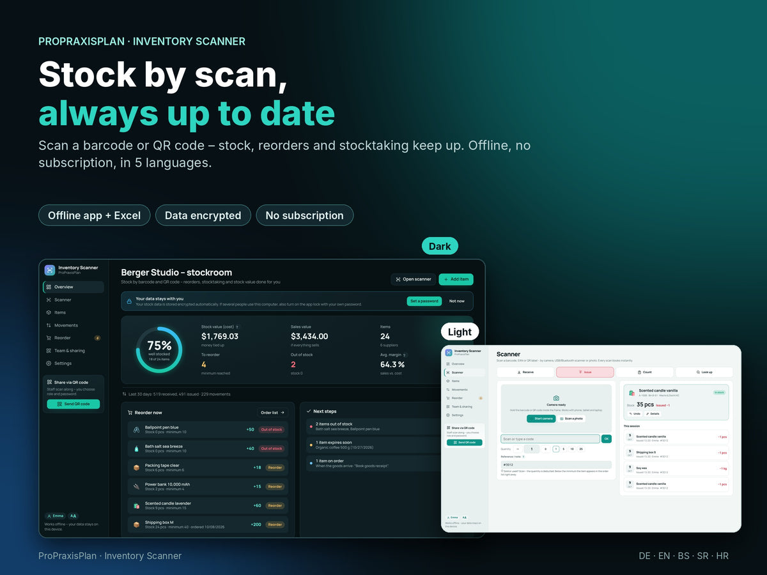Click the Reorder badge for Scented candle lavender
Image resolution: width=767 pixels, height=575 pixels.
(275, 505)
